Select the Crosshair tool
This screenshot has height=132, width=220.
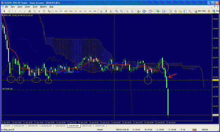pyautogui.click(x=9, y=11)
